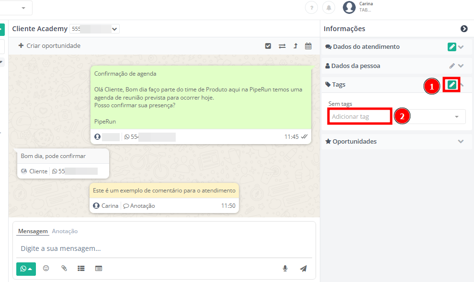Image resolution: width=474 pixels, height=282 pixels.
Task: Record audio with the microphone icon
Action: [x=285, y=269]
